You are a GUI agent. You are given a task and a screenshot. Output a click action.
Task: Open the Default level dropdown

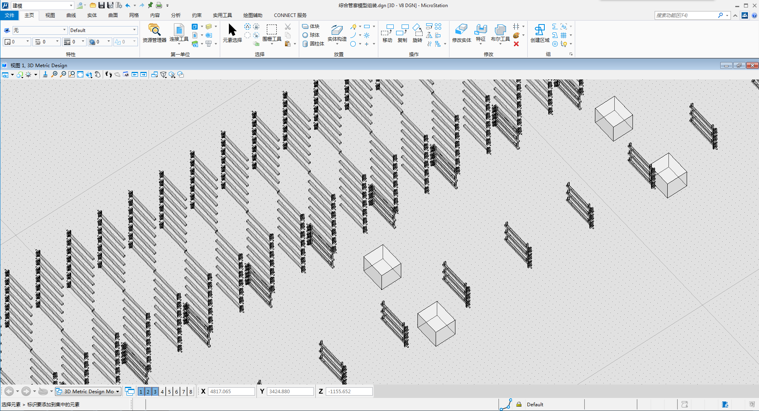[103, 30]
